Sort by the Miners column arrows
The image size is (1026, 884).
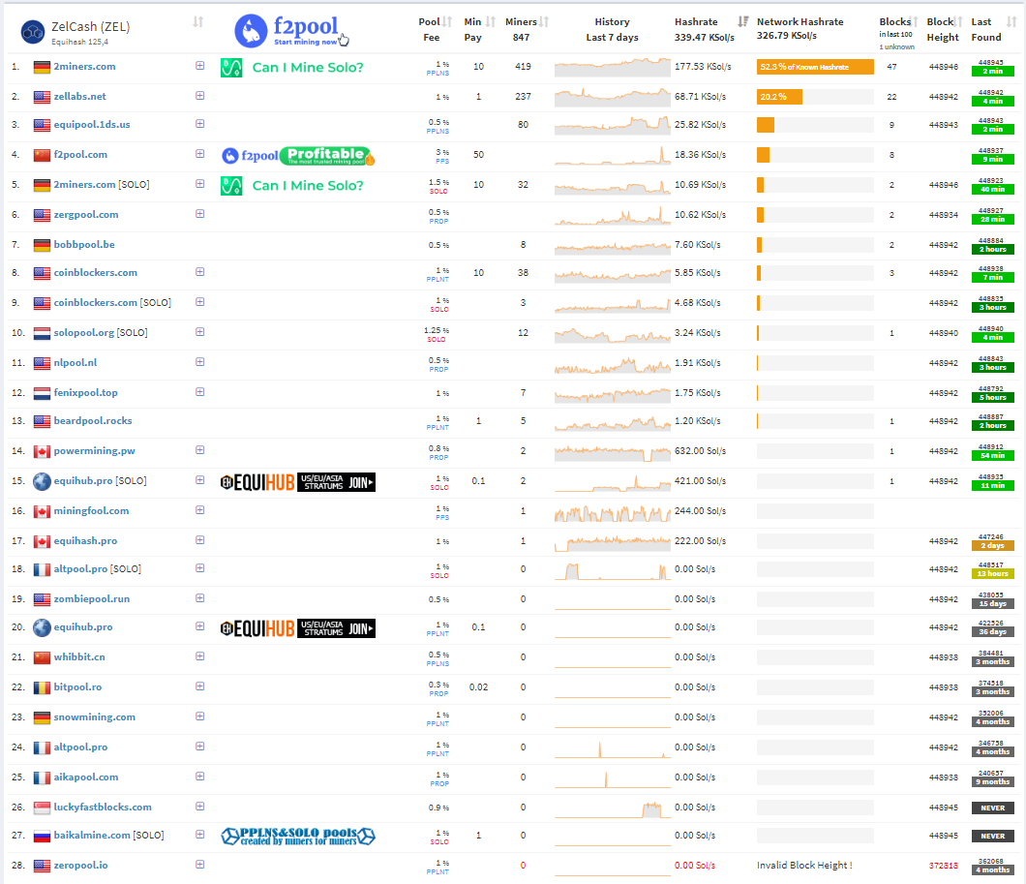[x=544, y=21]
